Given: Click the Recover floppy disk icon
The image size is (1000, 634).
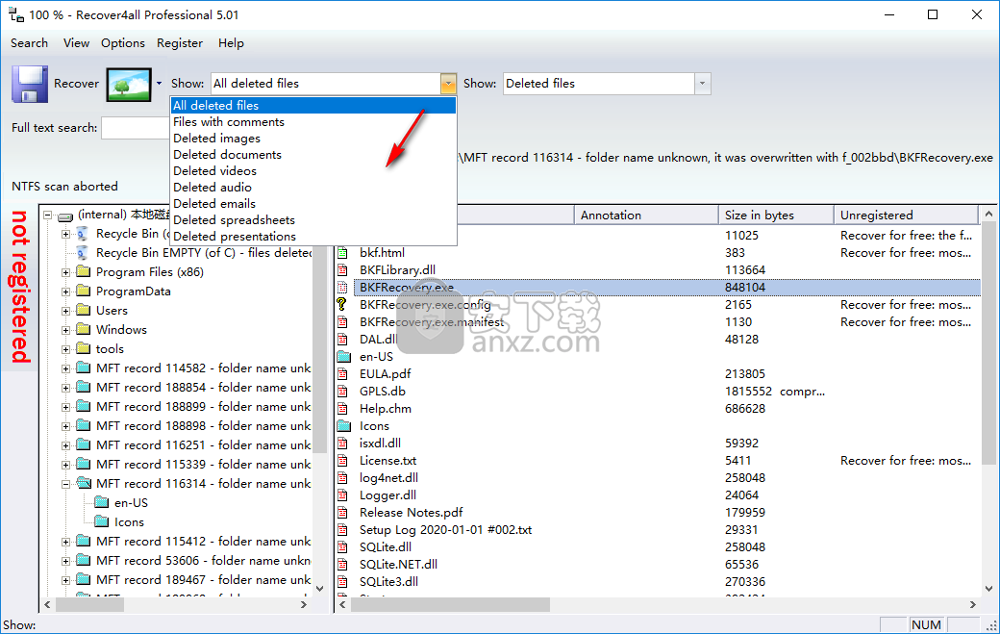Looking at the screenshot, I should tap(30, 84).
